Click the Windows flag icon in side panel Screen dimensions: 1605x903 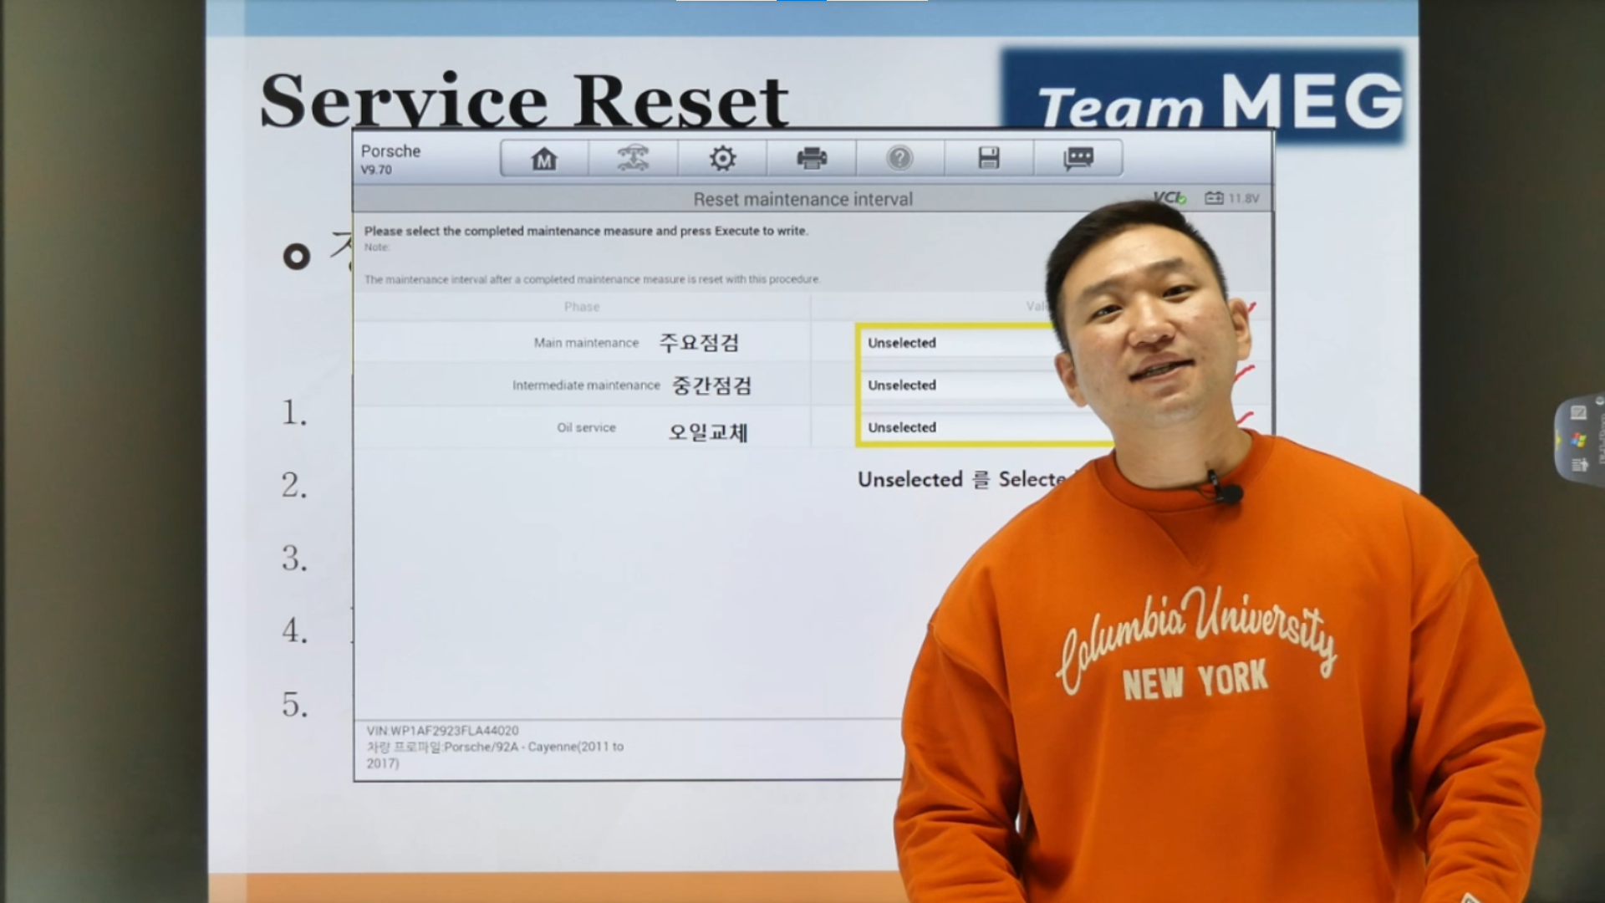(x=1578, y=439)
